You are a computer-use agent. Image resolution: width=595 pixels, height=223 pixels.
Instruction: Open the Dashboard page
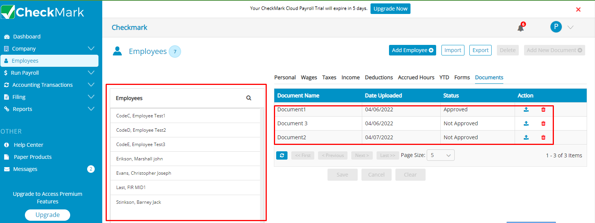[27, 37]
